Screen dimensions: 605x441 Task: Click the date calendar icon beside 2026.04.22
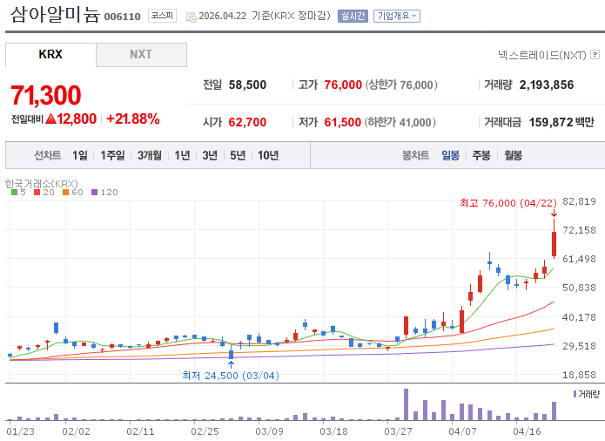click(191, 17)
